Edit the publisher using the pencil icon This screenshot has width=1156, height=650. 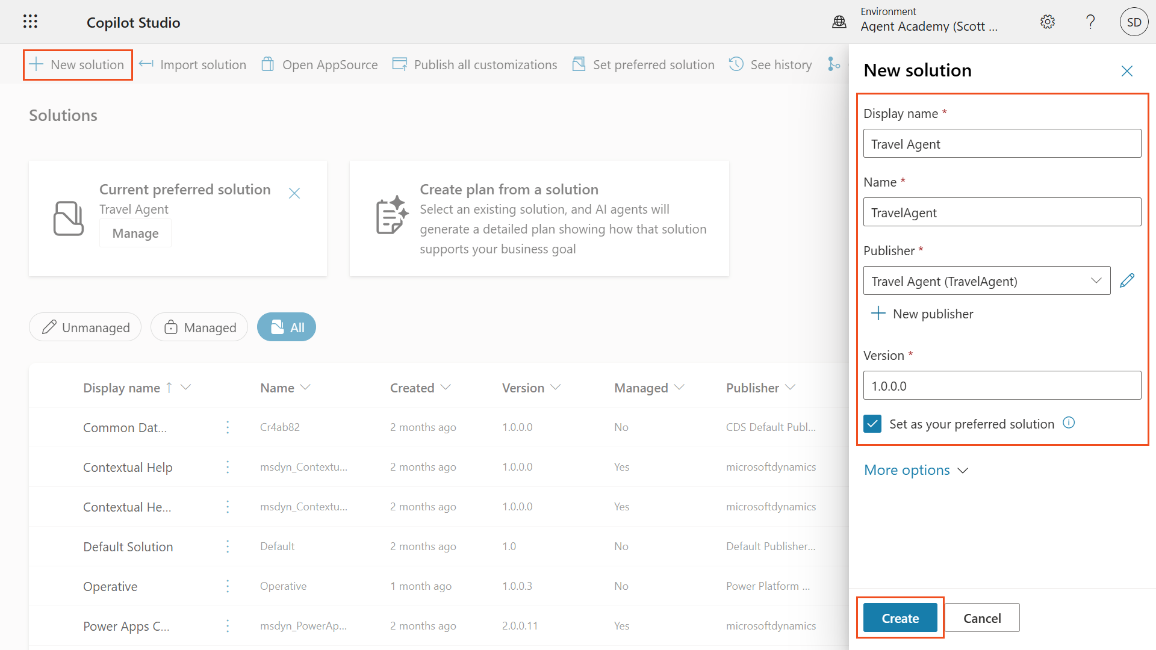pos(1127,280)
